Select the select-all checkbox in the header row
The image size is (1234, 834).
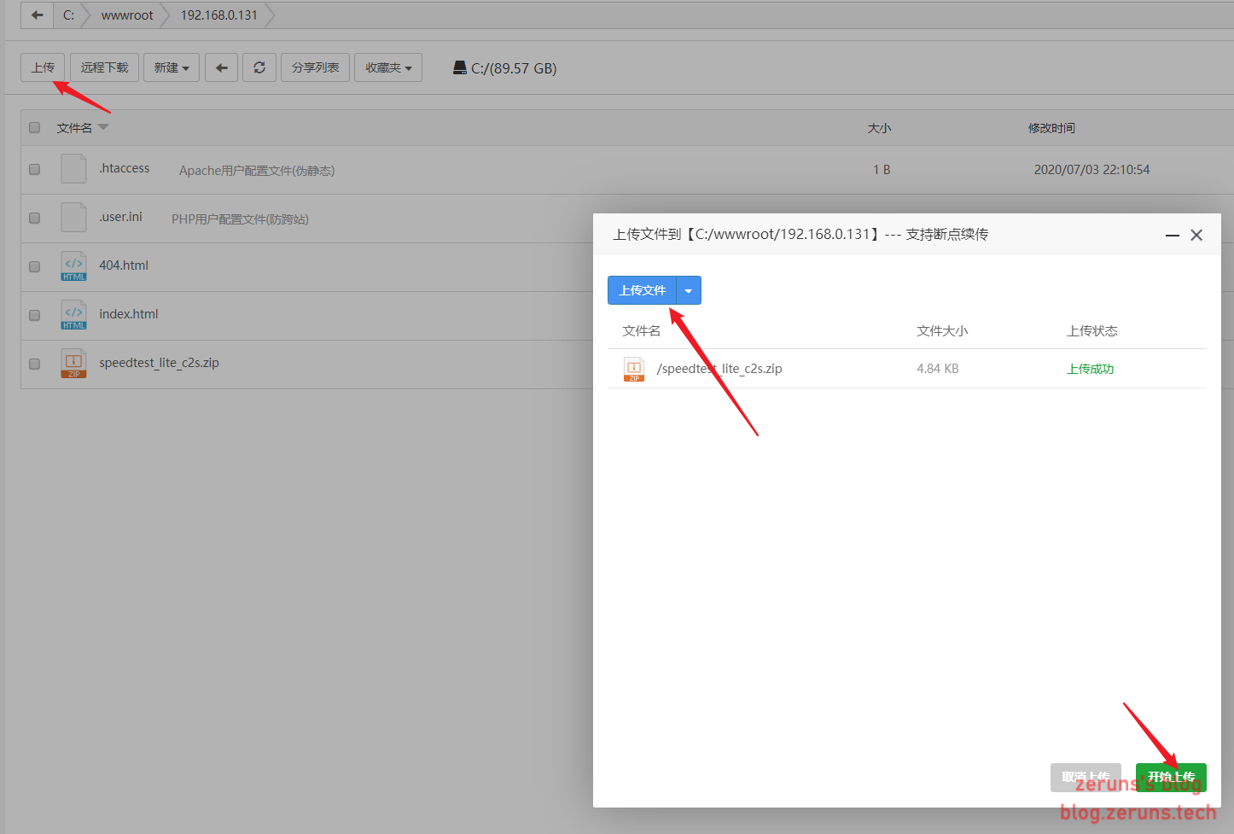point(33,126)
